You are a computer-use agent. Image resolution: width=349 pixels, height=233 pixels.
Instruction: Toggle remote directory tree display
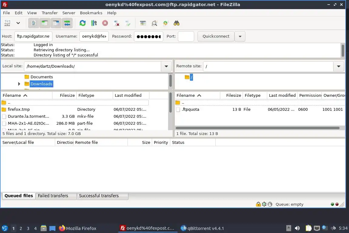(56, 23)
